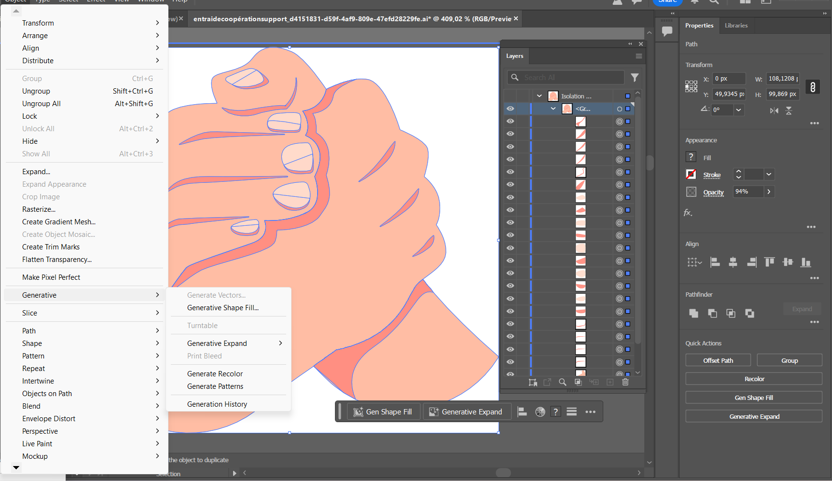Click the Stroke color swatch
This screenshot has height=481, width=832.
[x=691, y=174]
